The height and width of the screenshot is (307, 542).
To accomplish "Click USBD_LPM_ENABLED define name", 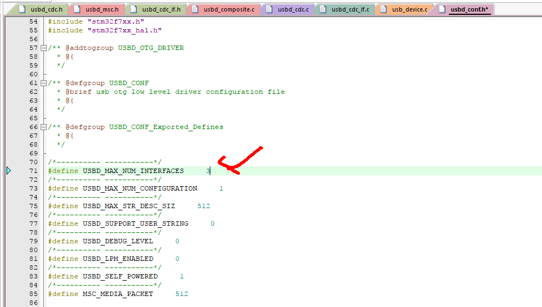I will tap(118, 259).
